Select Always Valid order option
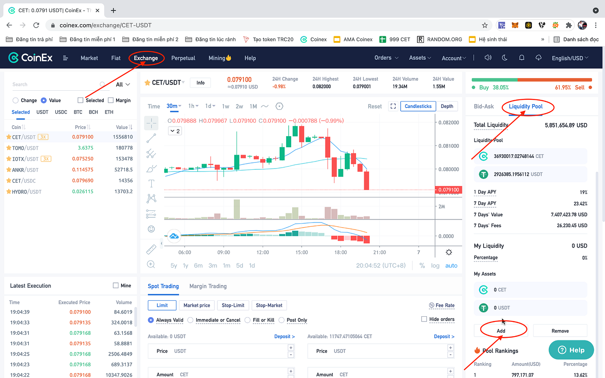The image size is (605, 378). click(151, 320)
